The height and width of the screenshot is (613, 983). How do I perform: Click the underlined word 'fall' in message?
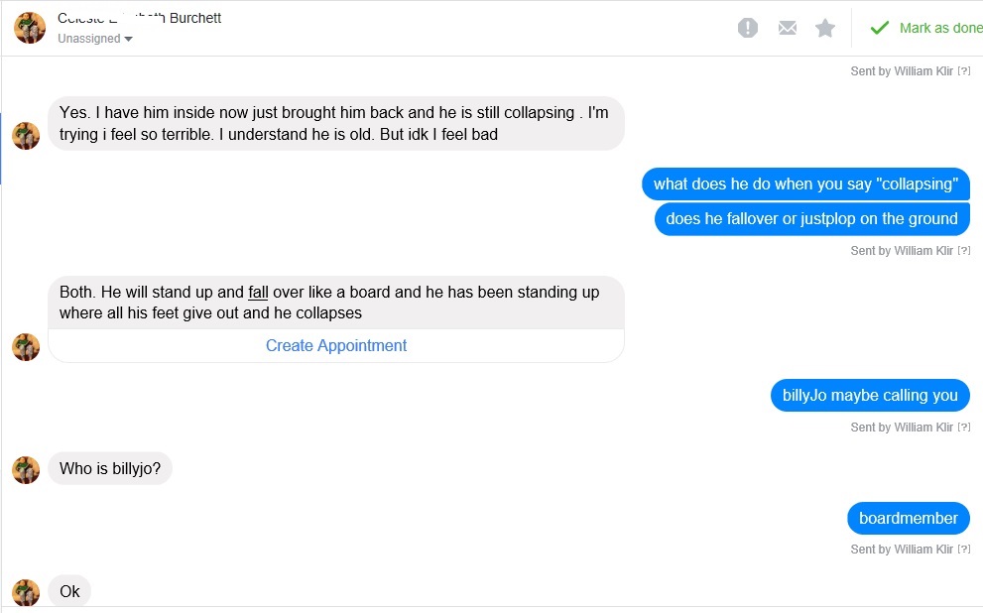pos(258,292)
